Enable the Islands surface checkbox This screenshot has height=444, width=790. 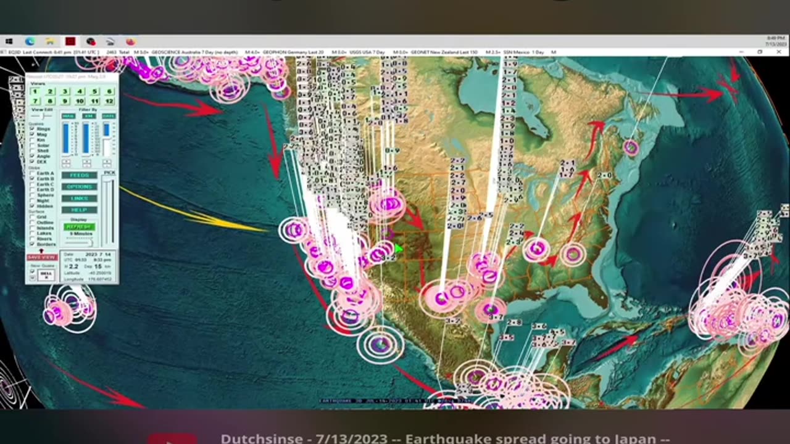click(31, 228)
